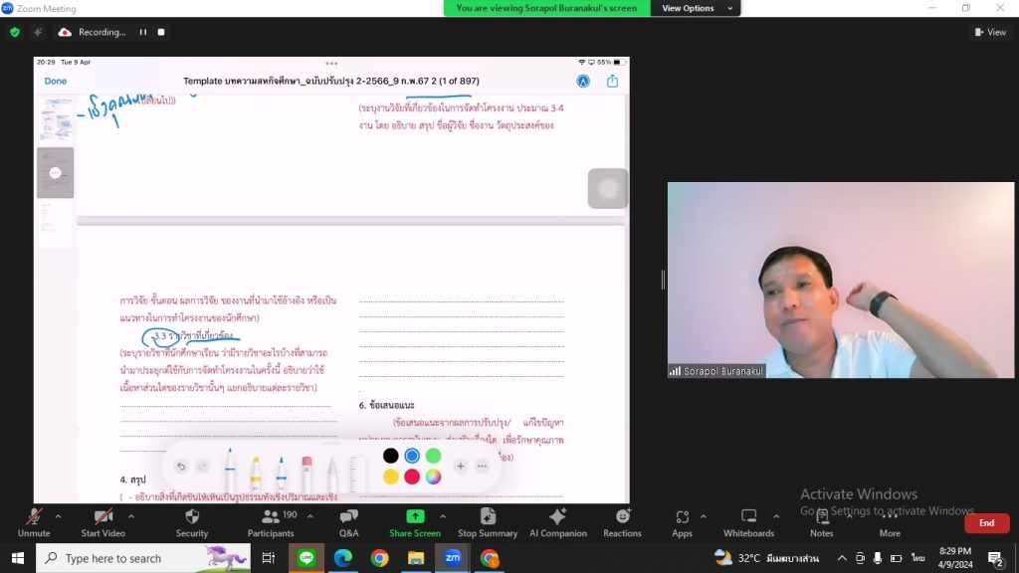Image resolution: width=1019 pixels, height=573 pixels.
Task: Click the markup pen icon in document header
Action: pyautogui.click(x=583, y=82)
